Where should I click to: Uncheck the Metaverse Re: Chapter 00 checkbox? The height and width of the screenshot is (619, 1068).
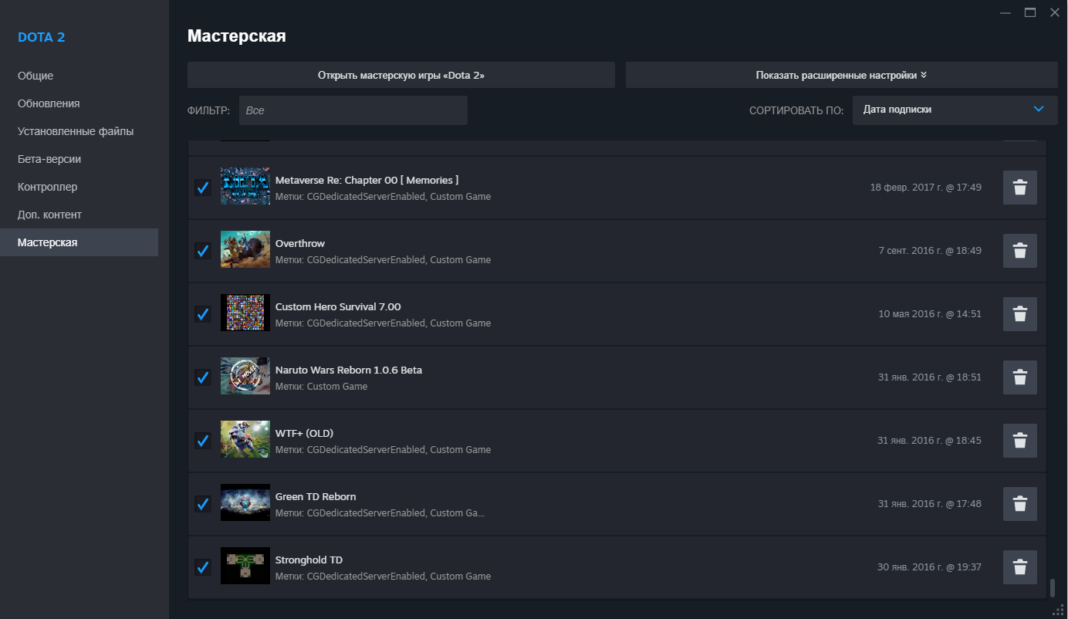click(x=203, y=188)
